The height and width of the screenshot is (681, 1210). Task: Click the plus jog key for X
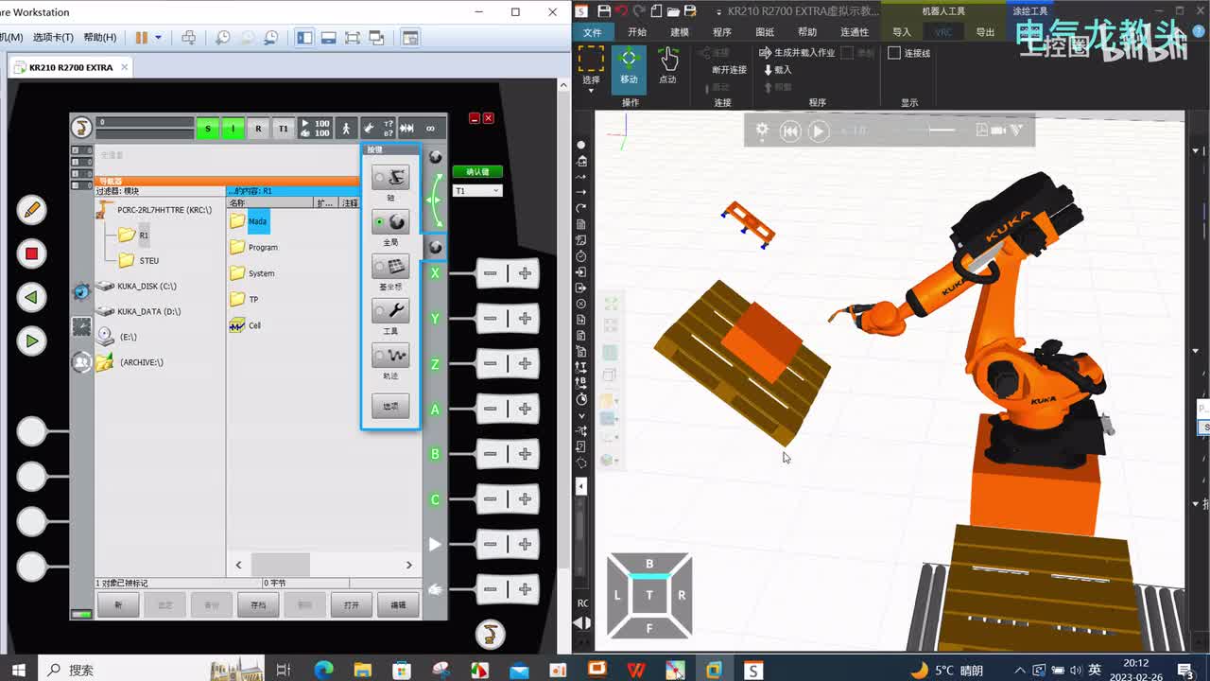click(x=525, y=273)
